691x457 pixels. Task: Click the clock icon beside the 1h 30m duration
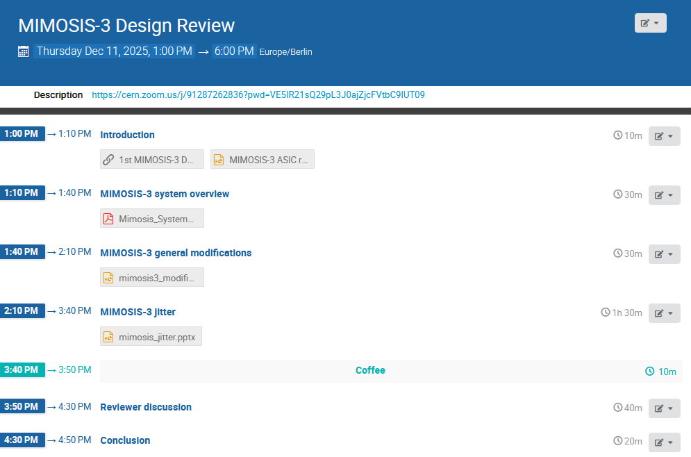(x=605, y=313)
